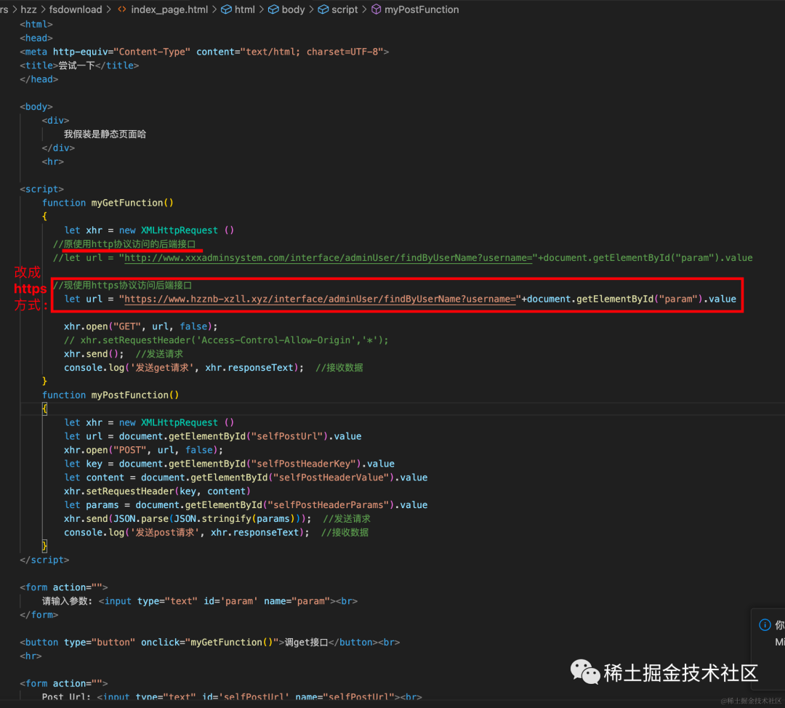
Task: Click the closing </script> tag
Action: [44, 560]
